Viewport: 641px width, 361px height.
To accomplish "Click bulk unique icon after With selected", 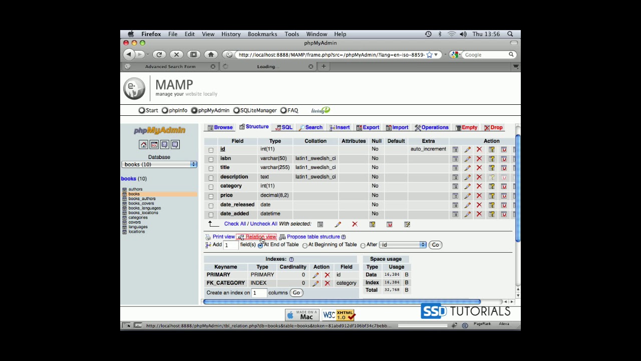I will tap(390, 225).
